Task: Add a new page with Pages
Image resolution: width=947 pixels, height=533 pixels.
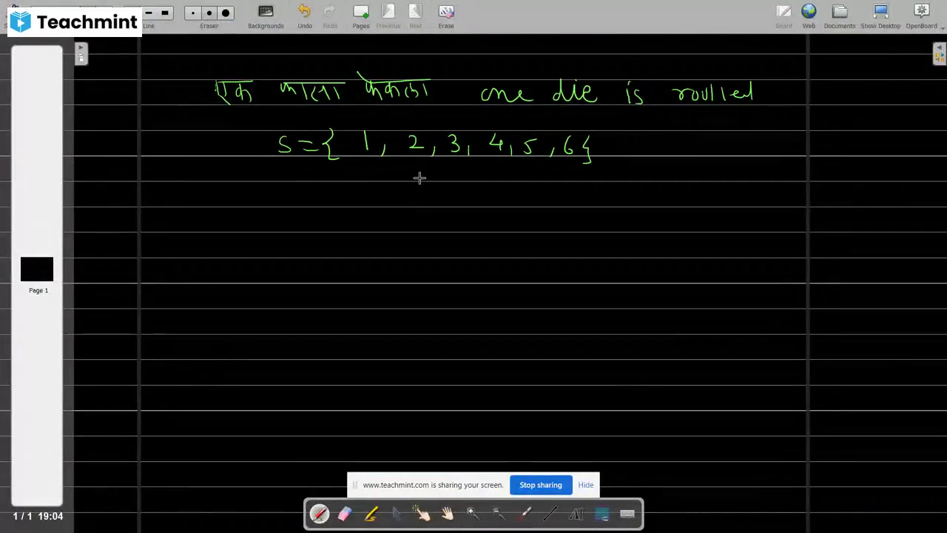Action: pyautogui.click(x=361, y=16)
